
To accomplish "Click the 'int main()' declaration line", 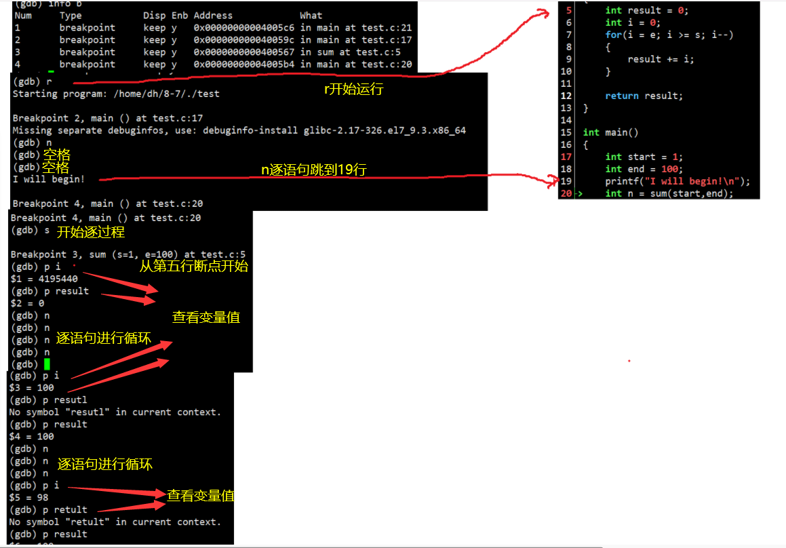I will (x=610, y=132).
